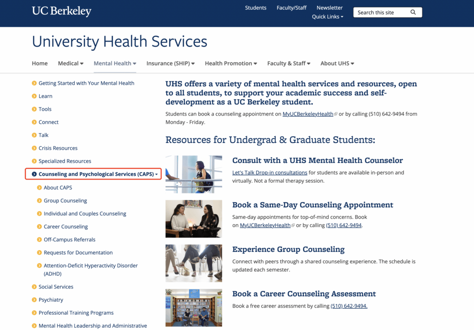
Task: Open the Requests for Documentation link
Action: pyautogui.click(x=78, y=252)
